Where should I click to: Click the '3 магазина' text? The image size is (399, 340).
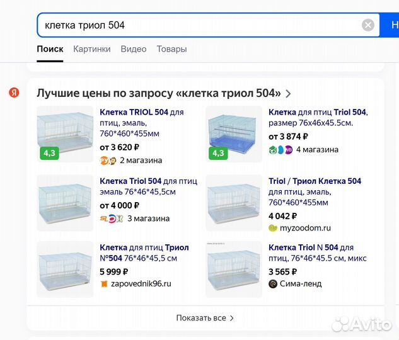pos(149,218)
